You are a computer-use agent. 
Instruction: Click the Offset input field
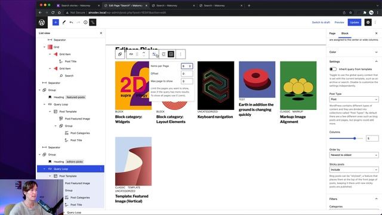point(187,73)
